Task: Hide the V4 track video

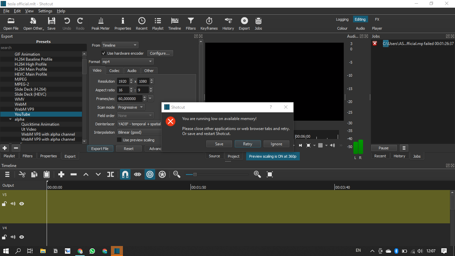Action: [22, 237]
